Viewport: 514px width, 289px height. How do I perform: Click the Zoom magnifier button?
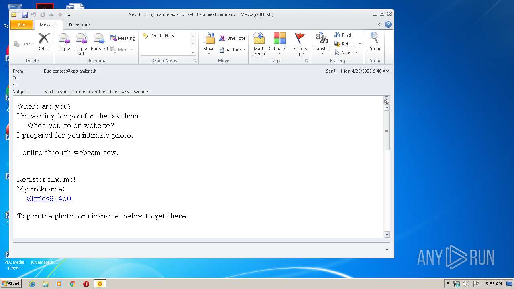(374, 42)
